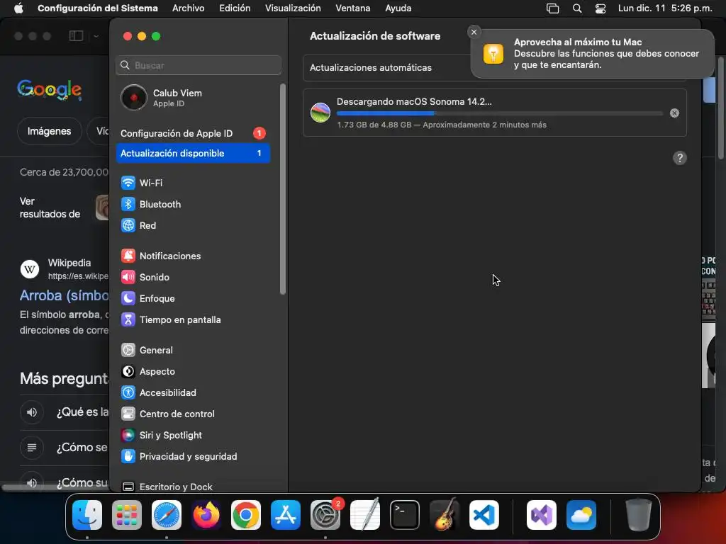Open Spotlight search in menu bar
The height and width of the screenshot is (544, 726).
pos(577,8)
